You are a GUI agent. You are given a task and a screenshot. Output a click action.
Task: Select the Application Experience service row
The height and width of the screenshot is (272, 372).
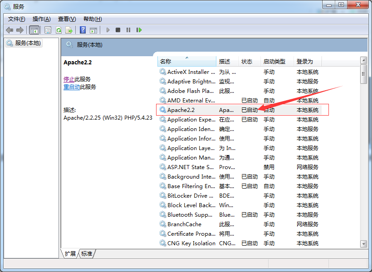240,120
